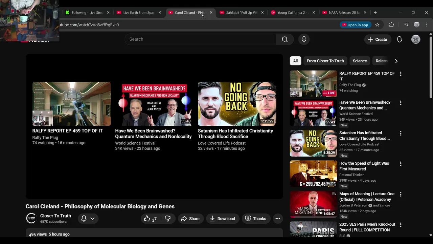Open the notifications bell
This screenshot has height=244, width=433.
(399, 39)
